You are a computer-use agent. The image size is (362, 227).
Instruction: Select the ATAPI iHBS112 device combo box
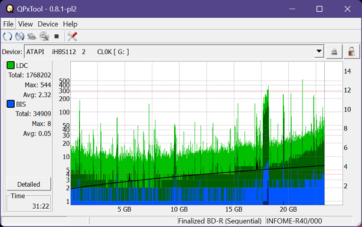(x=174, y=52)
